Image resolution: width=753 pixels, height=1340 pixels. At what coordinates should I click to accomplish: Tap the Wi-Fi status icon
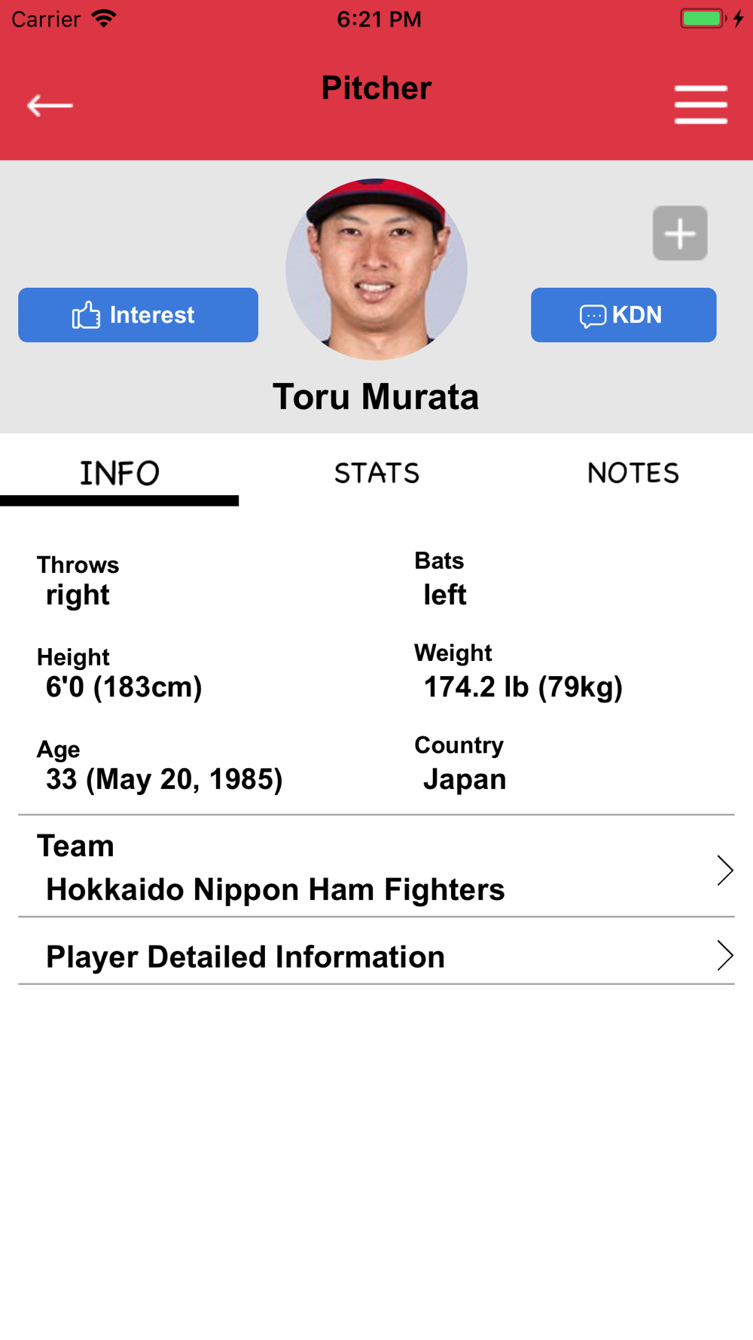pyautogui.click(x=104, y=18)
